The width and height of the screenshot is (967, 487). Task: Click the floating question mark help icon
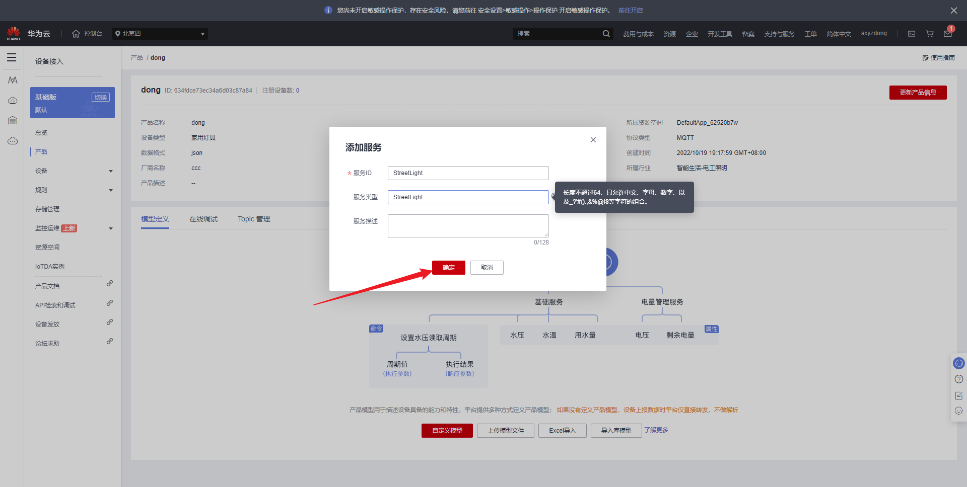click(x=959, y=379)
